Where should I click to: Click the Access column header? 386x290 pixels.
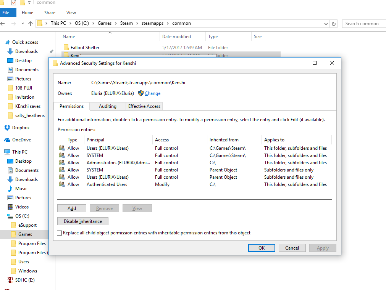pyautogui.click(x=180, y=140)
